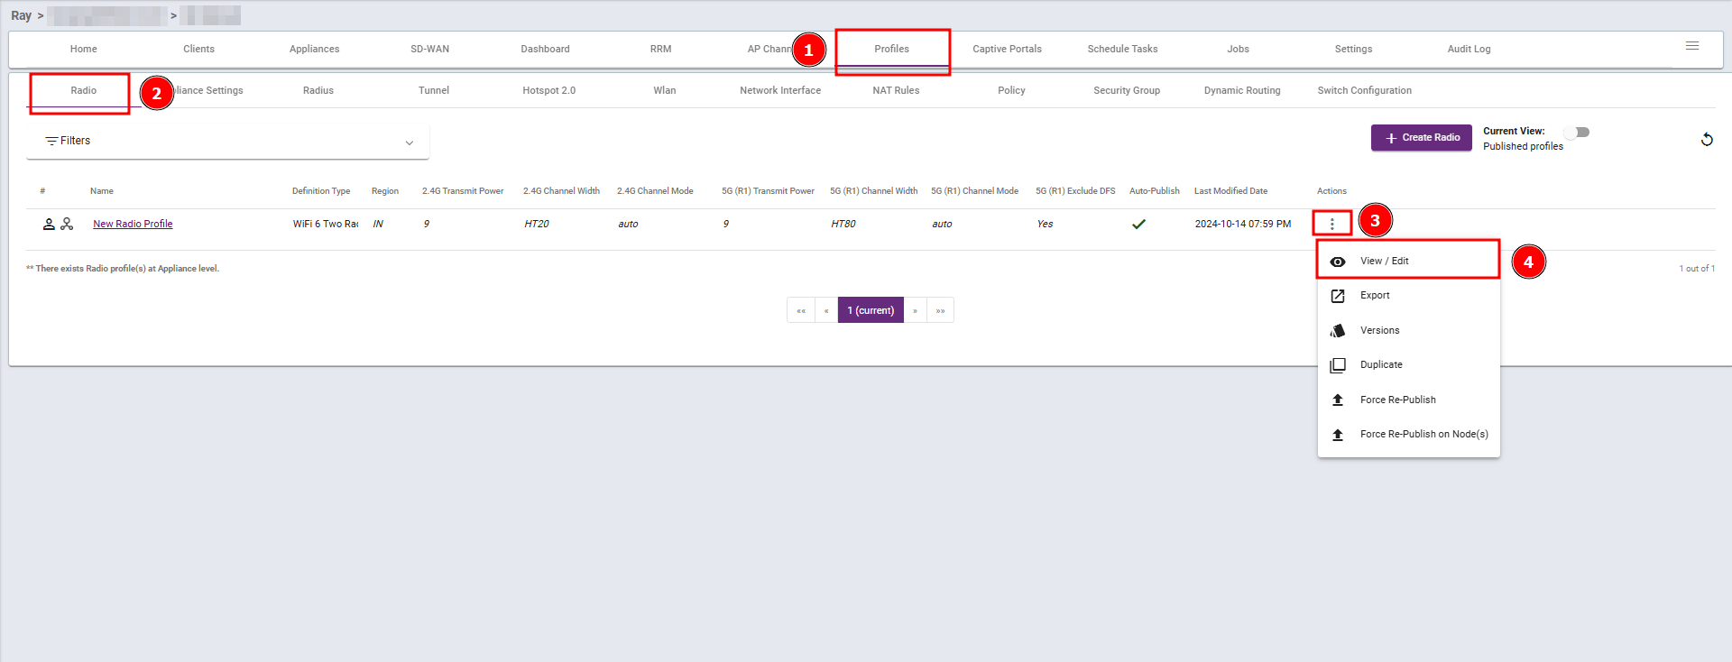The image size is (1732, 662).
Task: Click the Create Radio button
Action: click(x=1422, y=138)
